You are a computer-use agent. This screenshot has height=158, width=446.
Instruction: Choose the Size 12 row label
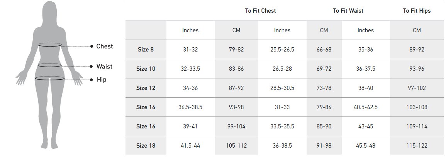point(146,88)
